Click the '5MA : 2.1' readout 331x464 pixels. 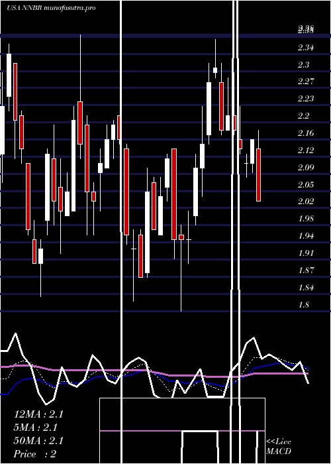click(36, 428)
